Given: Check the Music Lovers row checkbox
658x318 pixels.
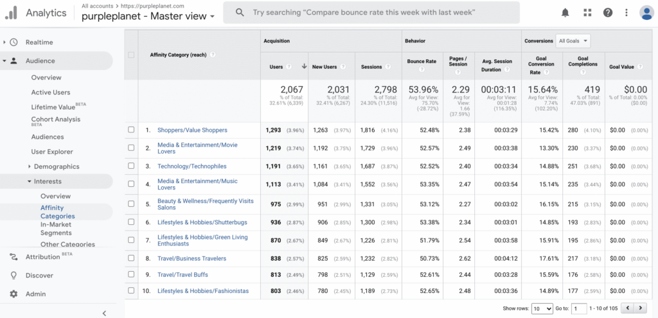Looking at the screenshot, I should click(x=131, y=184).
